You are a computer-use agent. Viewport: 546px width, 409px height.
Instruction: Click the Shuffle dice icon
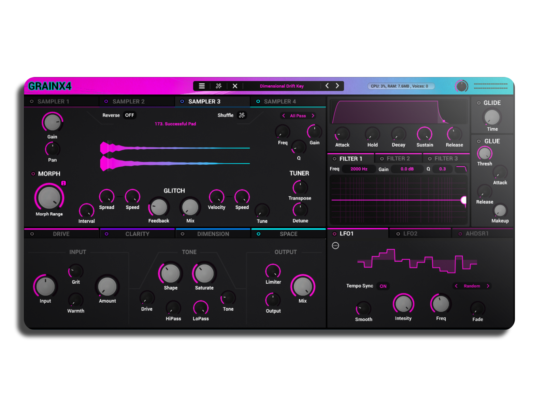click(242, 115)
